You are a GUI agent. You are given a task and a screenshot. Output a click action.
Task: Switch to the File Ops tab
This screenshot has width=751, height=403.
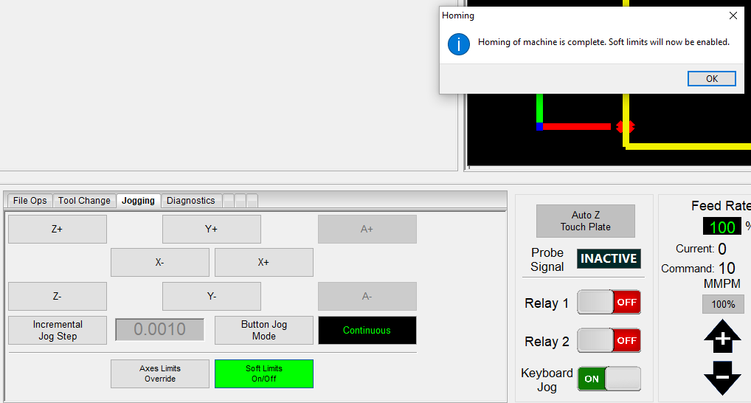point(30,201)
